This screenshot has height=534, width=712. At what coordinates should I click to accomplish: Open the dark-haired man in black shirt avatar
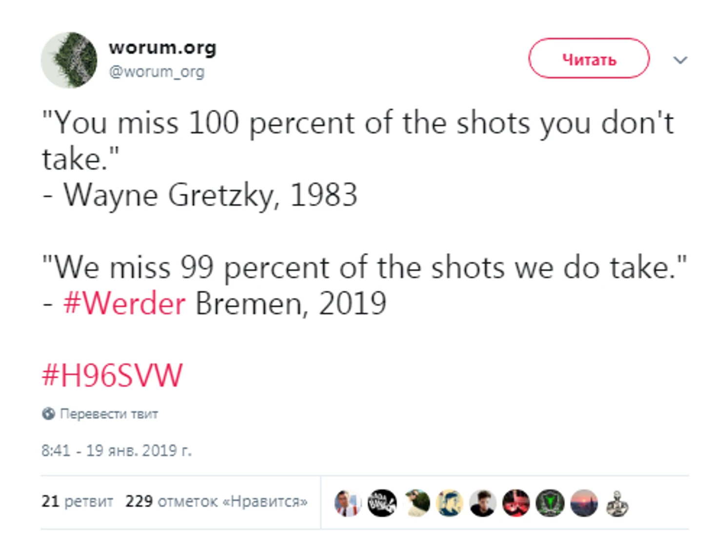pyautogui.click(x=483, y=503)
